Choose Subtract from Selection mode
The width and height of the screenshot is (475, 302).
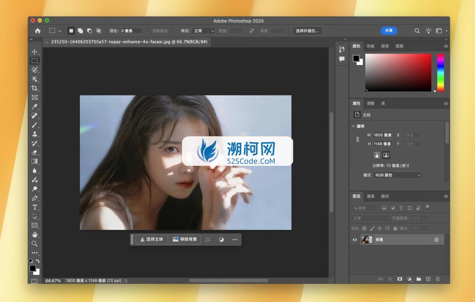pyautogui.click(x=89, y=31)
